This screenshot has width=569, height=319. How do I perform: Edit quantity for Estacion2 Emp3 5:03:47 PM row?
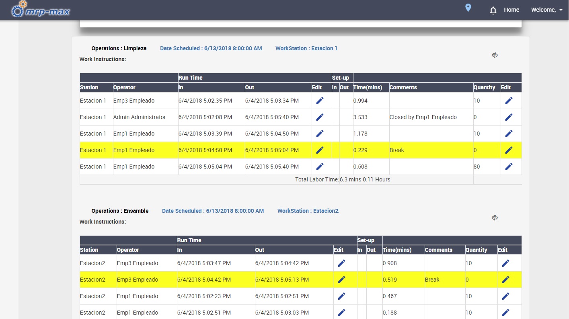pos(505,263)
